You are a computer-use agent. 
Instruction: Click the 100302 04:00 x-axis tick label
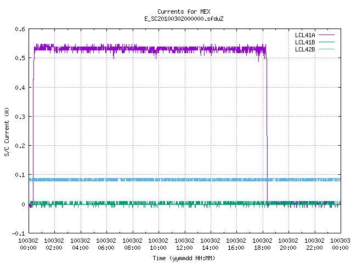click(81, 244)
